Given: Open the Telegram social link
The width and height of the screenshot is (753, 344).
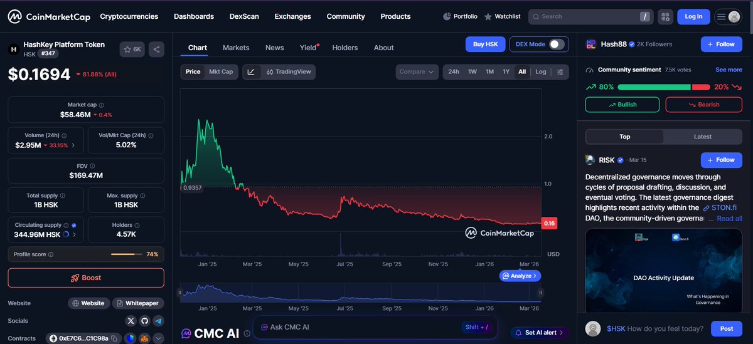Looking at the screenshot, I should point(159,320).
